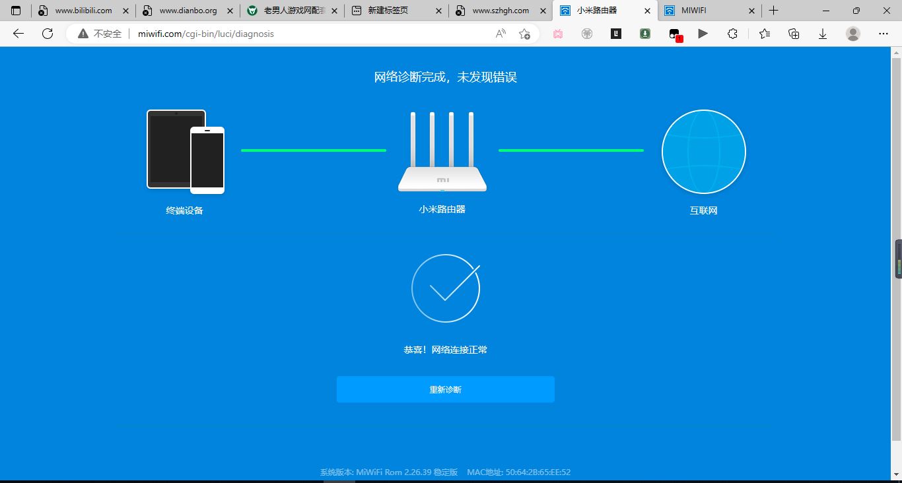Close the www.bilibili.com tab
The image size is (902, 483).
click(x=125, y=11)
